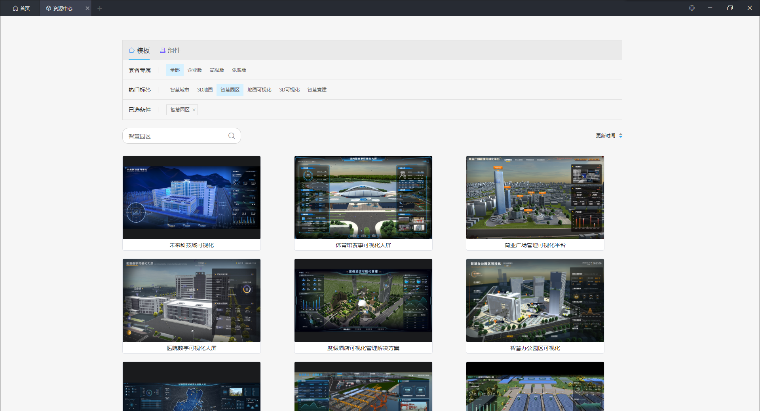Viewport: 760px width, 411px height.
Task: Restore down the application window
Action: pyautogui.click(x=730, y=8)
